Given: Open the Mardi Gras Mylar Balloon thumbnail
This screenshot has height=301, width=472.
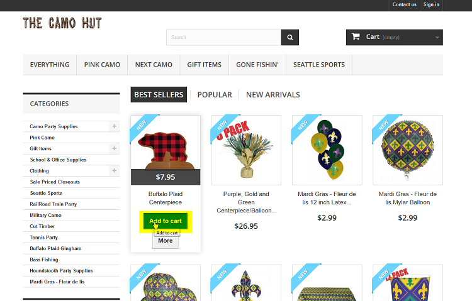Looking at the screenshot, I should click(408, 150).
